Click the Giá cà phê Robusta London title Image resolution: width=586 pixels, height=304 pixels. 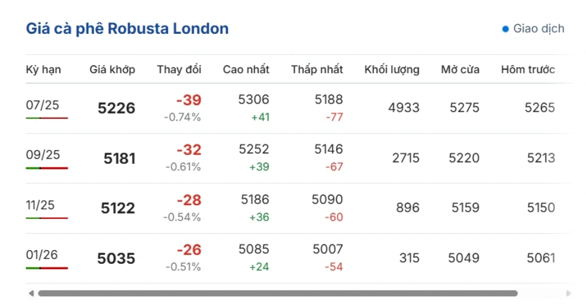(x=127, y=29)
